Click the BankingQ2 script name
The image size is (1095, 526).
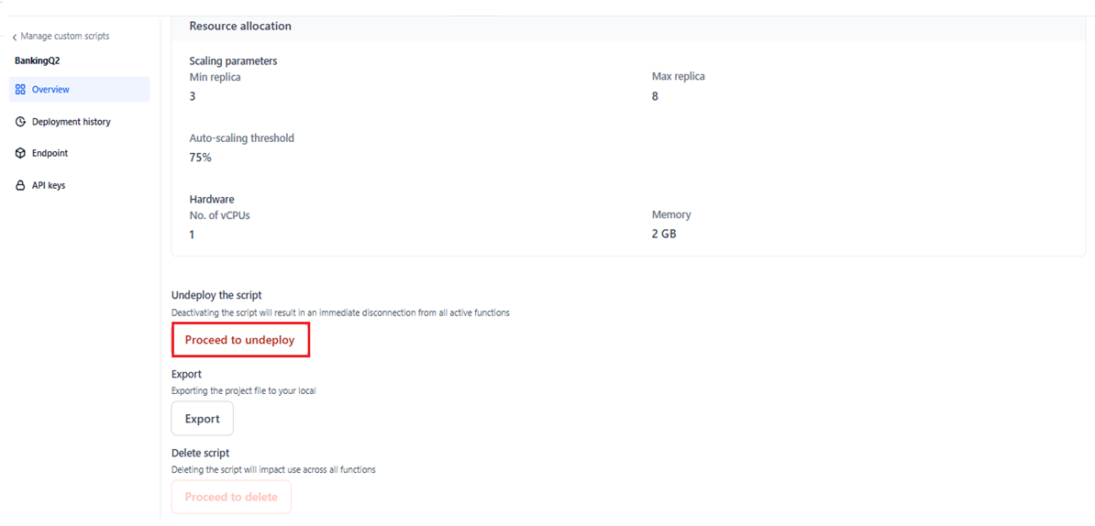click(x=37, y=61)
